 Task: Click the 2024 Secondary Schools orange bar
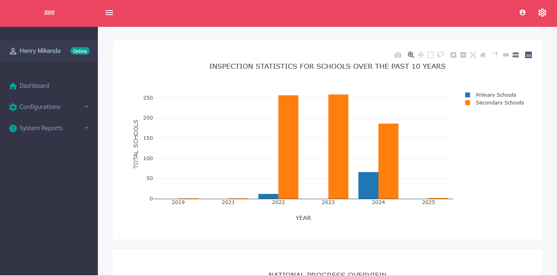coord(388,161)
